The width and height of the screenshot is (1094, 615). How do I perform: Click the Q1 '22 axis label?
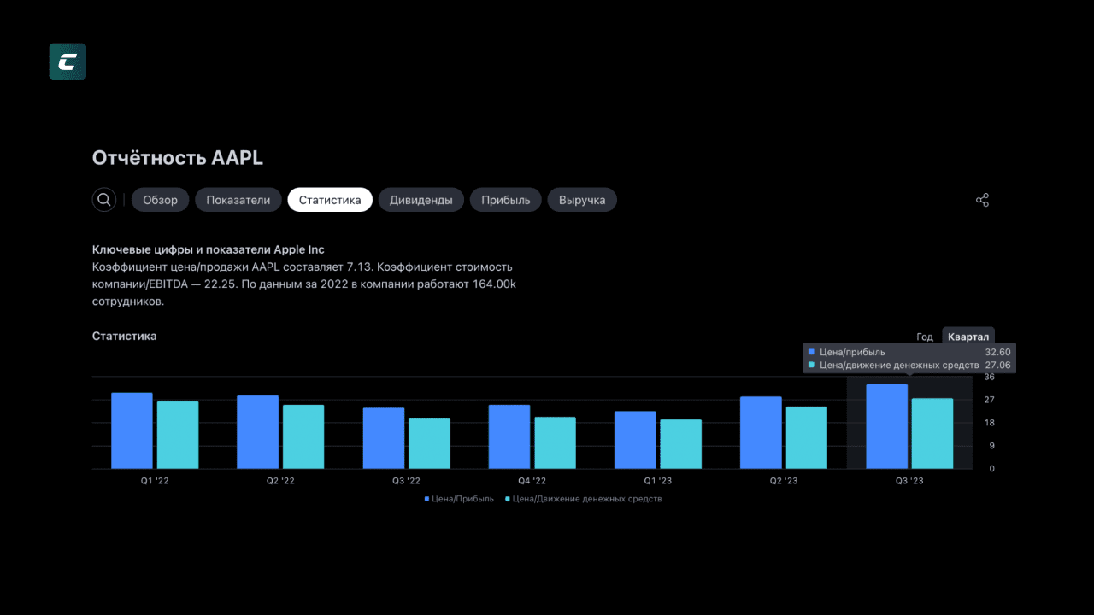coord(155,481)
